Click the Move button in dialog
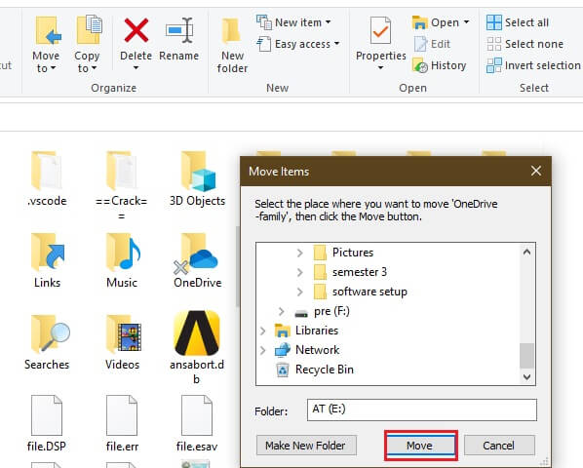This screenshot has height=468, width=583. (x=420, y=446)
